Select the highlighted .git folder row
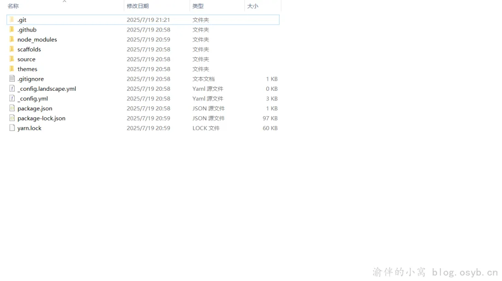Viewport: 502px width, 281px height. (x=137, y=20)
